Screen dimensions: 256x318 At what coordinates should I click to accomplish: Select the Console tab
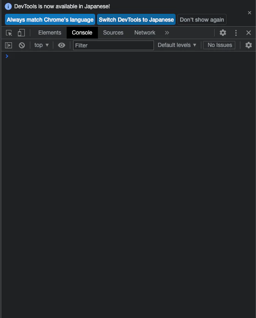tap(82, 33)
